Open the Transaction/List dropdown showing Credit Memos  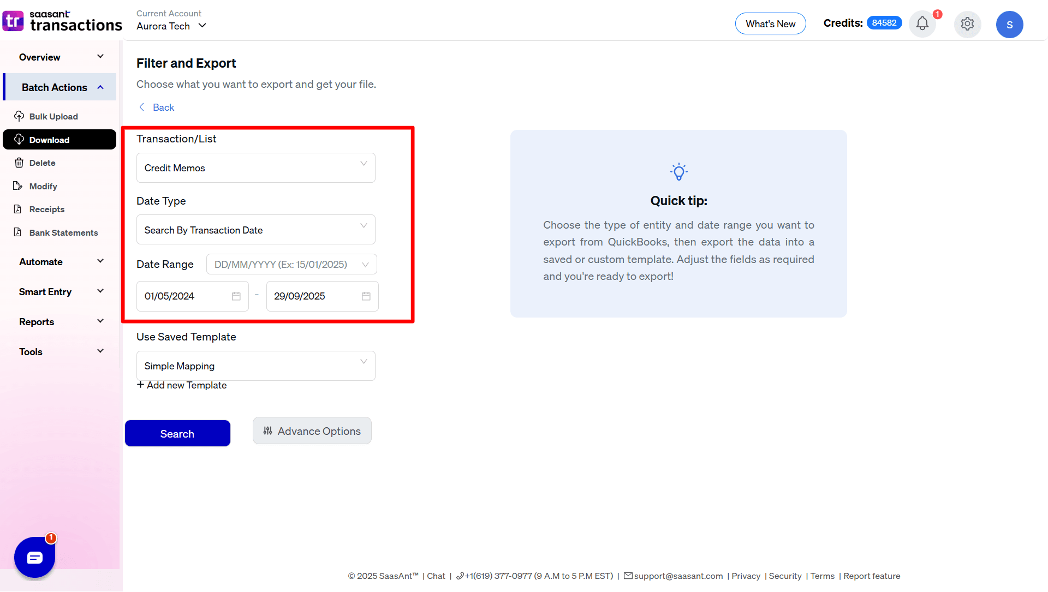coord(255,168)
